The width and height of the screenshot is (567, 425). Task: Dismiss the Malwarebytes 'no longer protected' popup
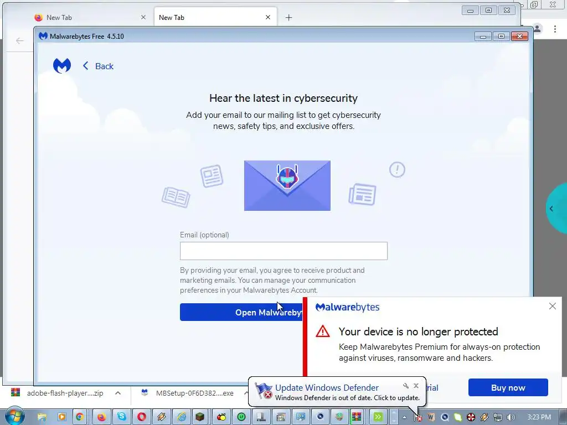click(x=552, y=306)
